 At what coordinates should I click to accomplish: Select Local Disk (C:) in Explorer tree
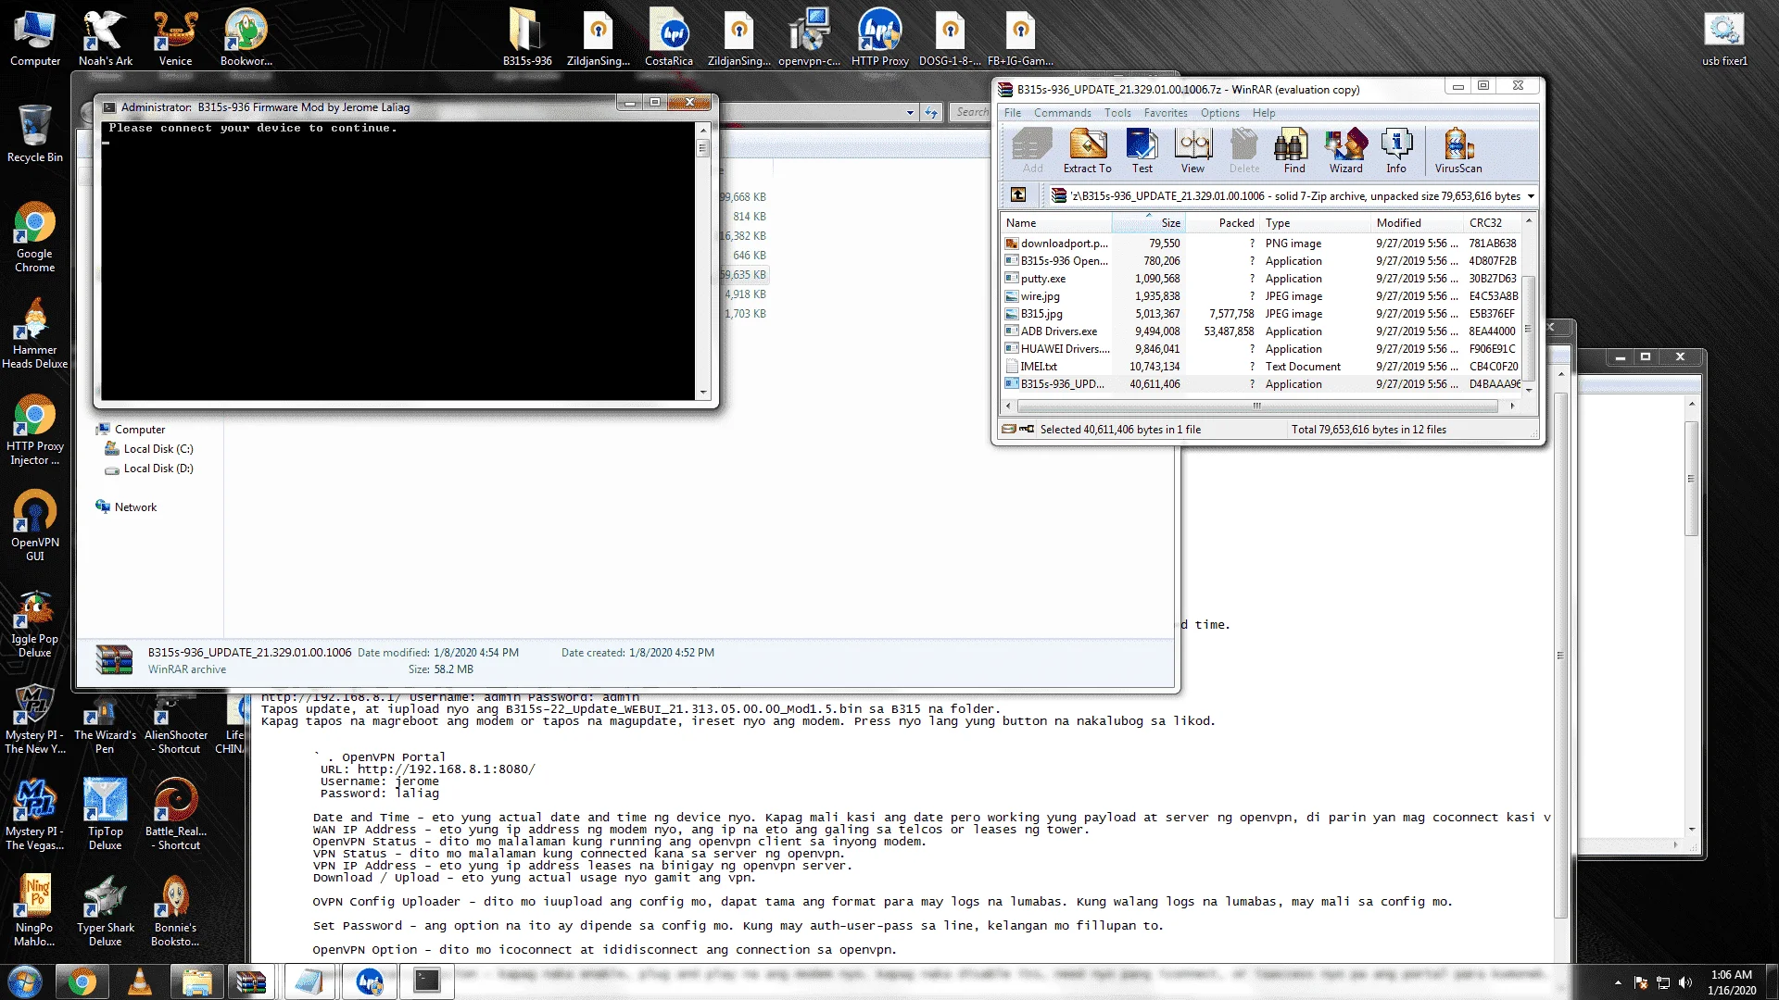pos(158,448)
